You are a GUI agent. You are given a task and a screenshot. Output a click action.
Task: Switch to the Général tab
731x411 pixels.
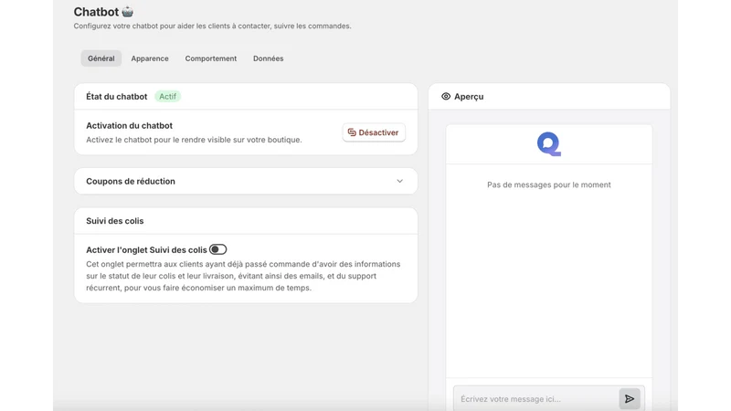pyautogui.click(x=101, y=58)
